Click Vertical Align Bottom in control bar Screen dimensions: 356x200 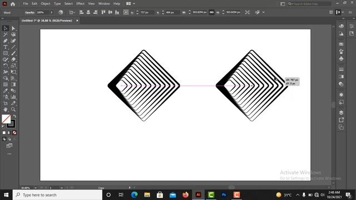click(x=117, y=12)
